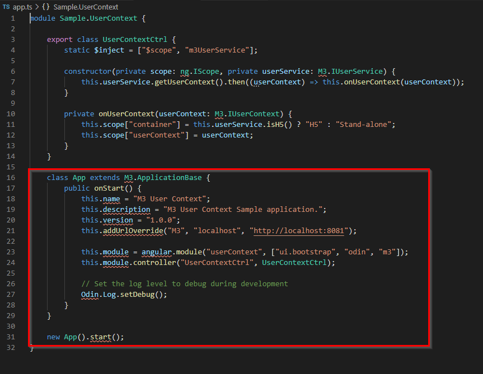Viewport: 483px width, 374px height.
Task: Click the comment 'Set the log level to debug'
Action: click(x=185, y=284)
